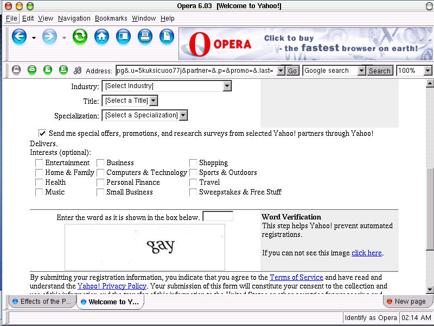
Task: Open the Select a Specialization dropdown
Action: pyautogui.click(x=145, y=115)
